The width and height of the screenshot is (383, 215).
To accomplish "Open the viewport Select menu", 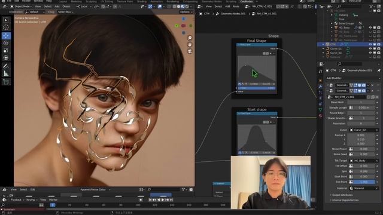I will click(x=48, y=7).
